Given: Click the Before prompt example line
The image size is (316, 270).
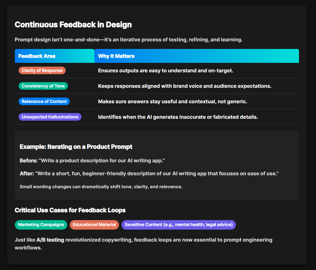Looking at the screenshot, I should 92,161.
